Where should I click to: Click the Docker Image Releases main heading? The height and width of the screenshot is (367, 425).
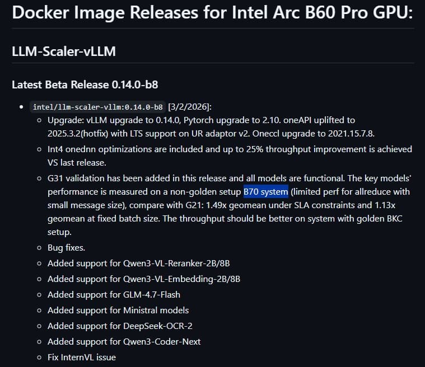(212, 12)
